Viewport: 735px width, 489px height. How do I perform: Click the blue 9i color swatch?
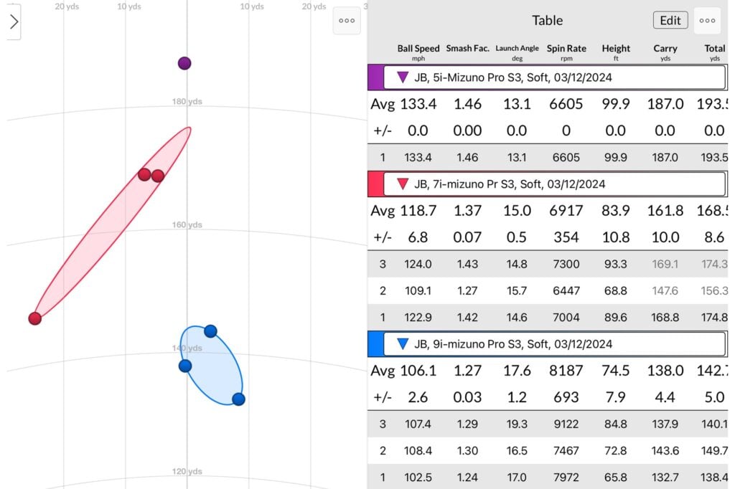click(375, 344)
